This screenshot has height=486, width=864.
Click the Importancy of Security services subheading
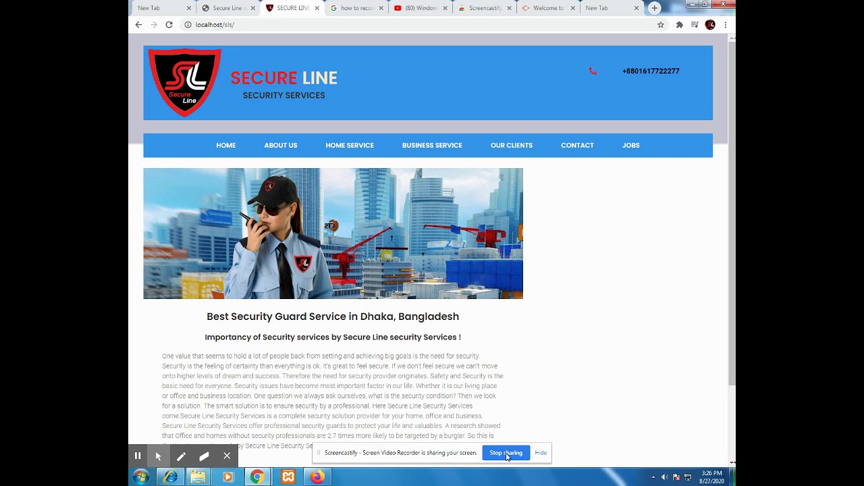333,337
